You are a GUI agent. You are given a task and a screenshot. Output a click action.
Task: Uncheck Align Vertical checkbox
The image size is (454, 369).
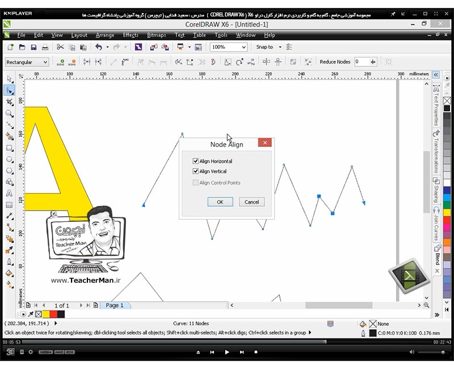(x=196, y=171)
